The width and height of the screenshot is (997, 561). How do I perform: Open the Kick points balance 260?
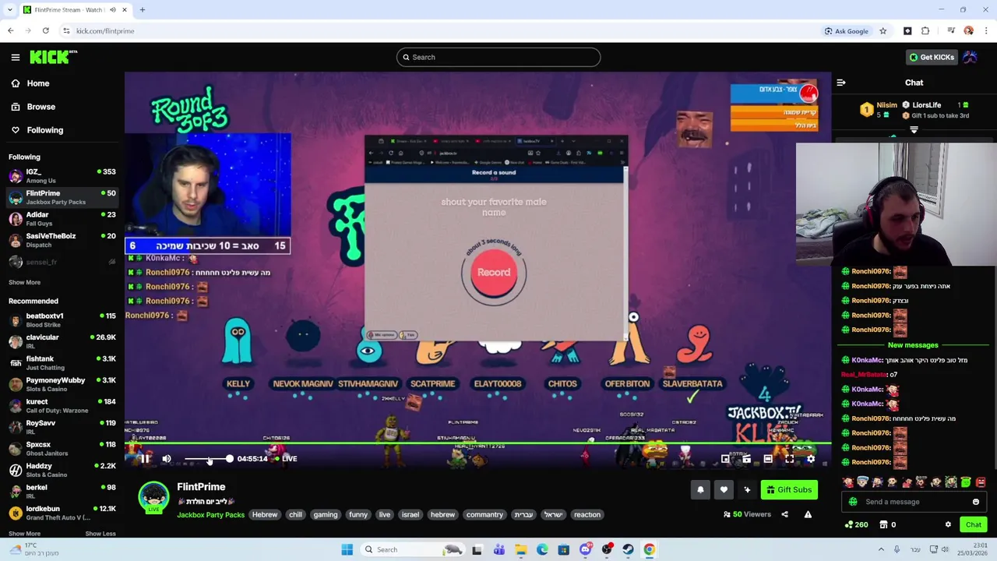tap(856, 524)
